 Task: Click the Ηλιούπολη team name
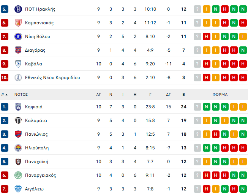coord(37,148)
